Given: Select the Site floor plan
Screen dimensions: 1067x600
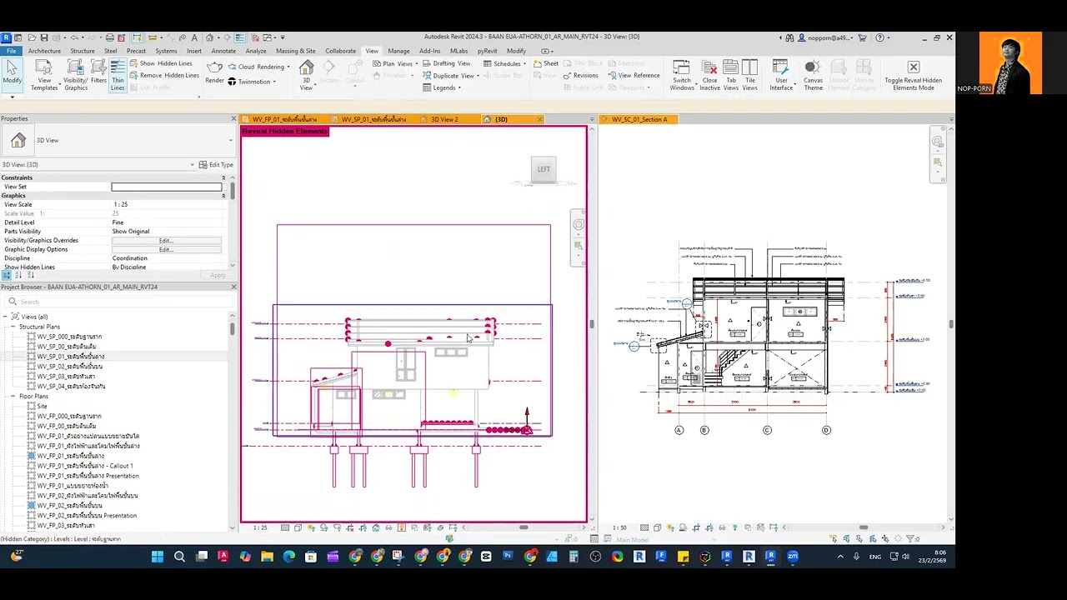Looking at the screenshot, I should click(x=42, y=406).
